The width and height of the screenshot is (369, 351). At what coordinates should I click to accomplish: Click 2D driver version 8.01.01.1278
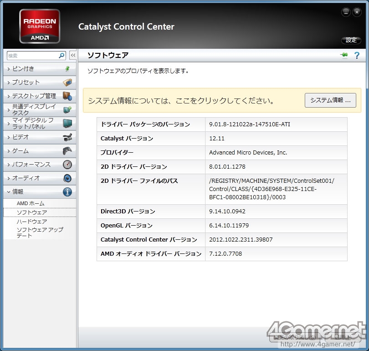pyautogui.click(x=227, y=167)
